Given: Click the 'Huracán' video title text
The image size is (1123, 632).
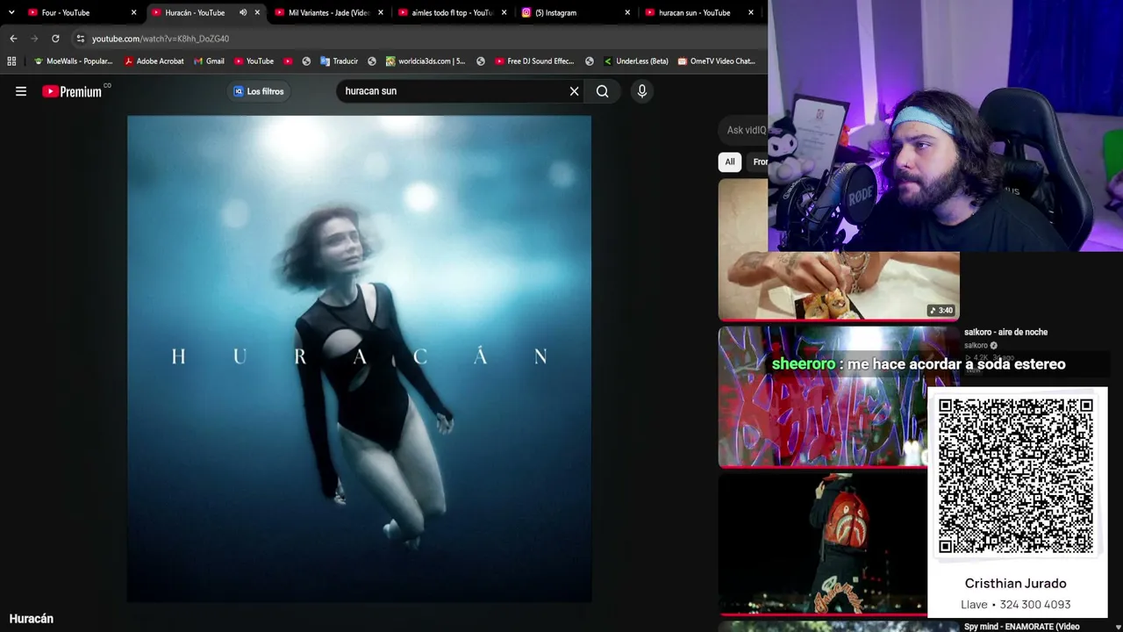Looking at the screenshot, I should 32,619.
